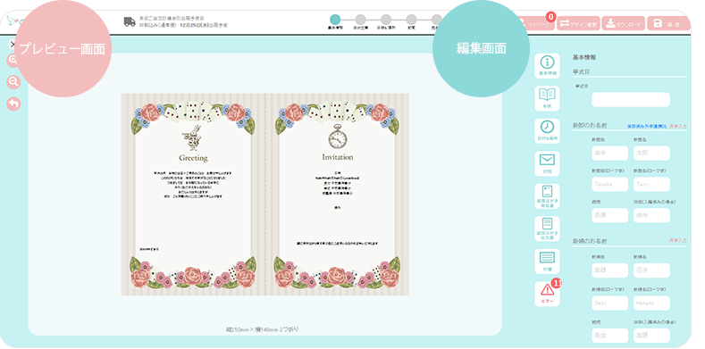Click the 挙式日 date input field
Screen dimensions: 705x349
630,100
